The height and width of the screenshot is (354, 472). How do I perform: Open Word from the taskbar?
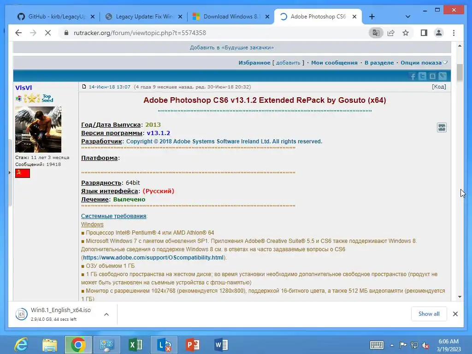[221, 345]
